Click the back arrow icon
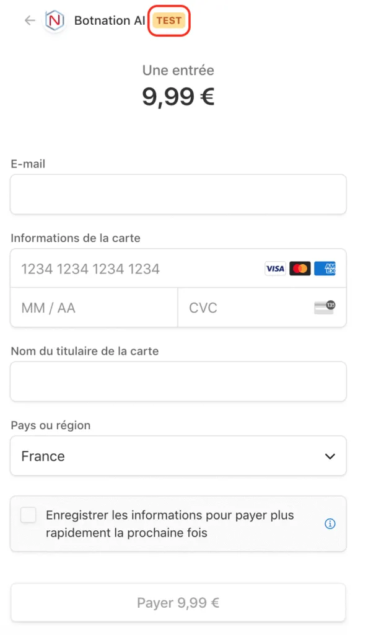 pos(30,20)
